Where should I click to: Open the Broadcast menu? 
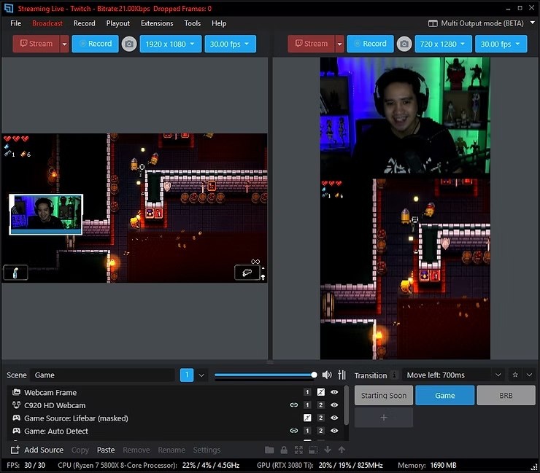click(47, 23)
